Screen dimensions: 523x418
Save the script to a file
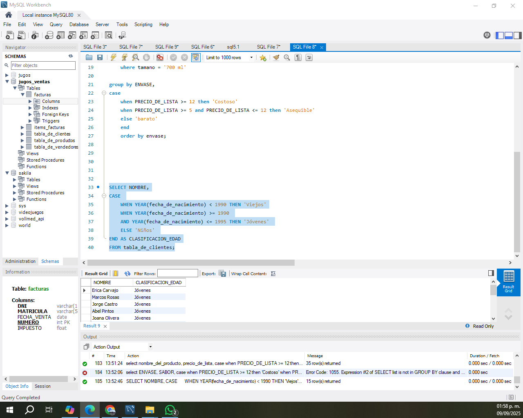click(x=100, y=58)
